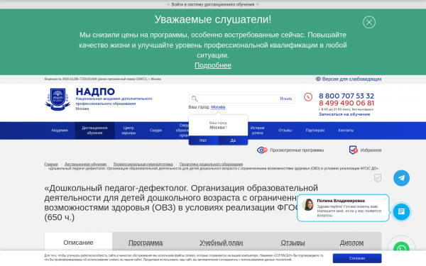Screen dimensions: 426x266
Task: Close Полина Владимировна chat popup
Action: [384, 199]
